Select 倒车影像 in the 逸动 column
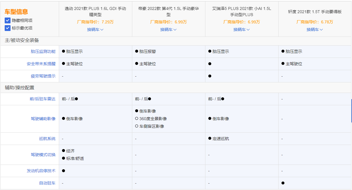The height and width of the screenshot is (190, 352). 74,119
